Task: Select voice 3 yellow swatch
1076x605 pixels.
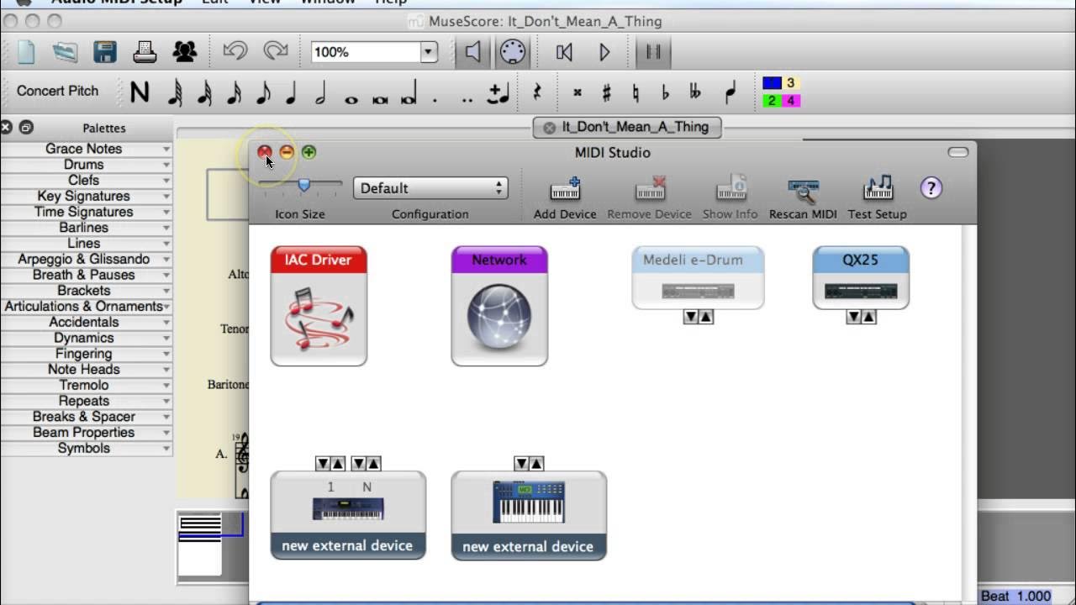Action: click(791, 82)
